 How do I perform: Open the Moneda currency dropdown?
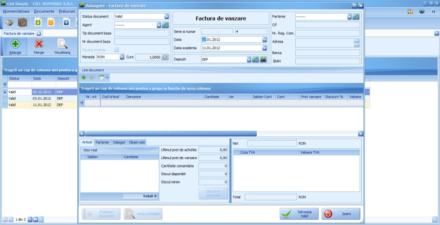coord(122,57)
